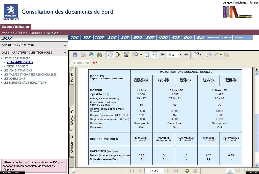259x174 pixels.
Task: Go to the next page
Action: [168, 171]
